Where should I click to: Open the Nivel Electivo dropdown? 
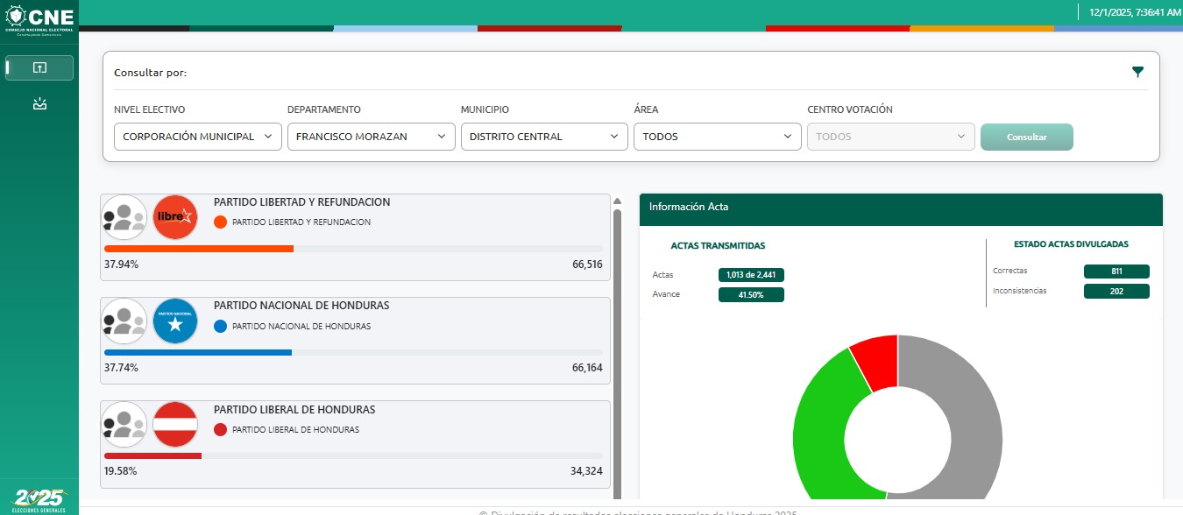pos(198,137)
